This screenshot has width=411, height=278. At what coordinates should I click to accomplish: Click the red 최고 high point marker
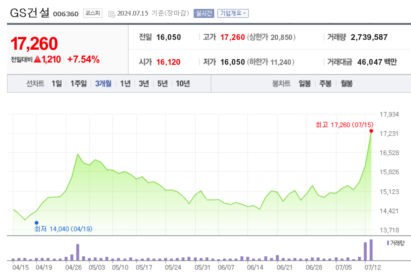coord(371,131)
